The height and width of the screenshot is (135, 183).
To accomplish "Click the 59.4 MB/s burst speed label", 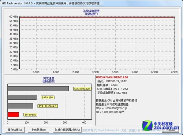I will click(30, 114).
